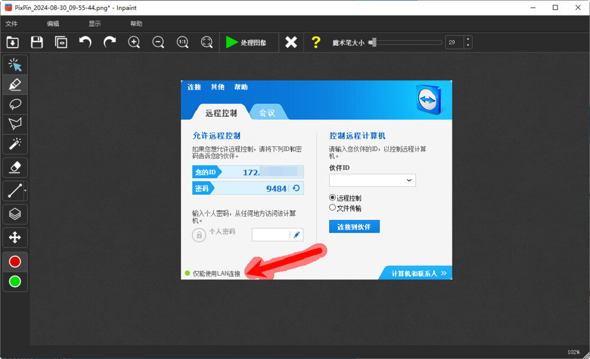Select the lasso selection tool
Screen dimensions: 590x359
click(15, 105)
